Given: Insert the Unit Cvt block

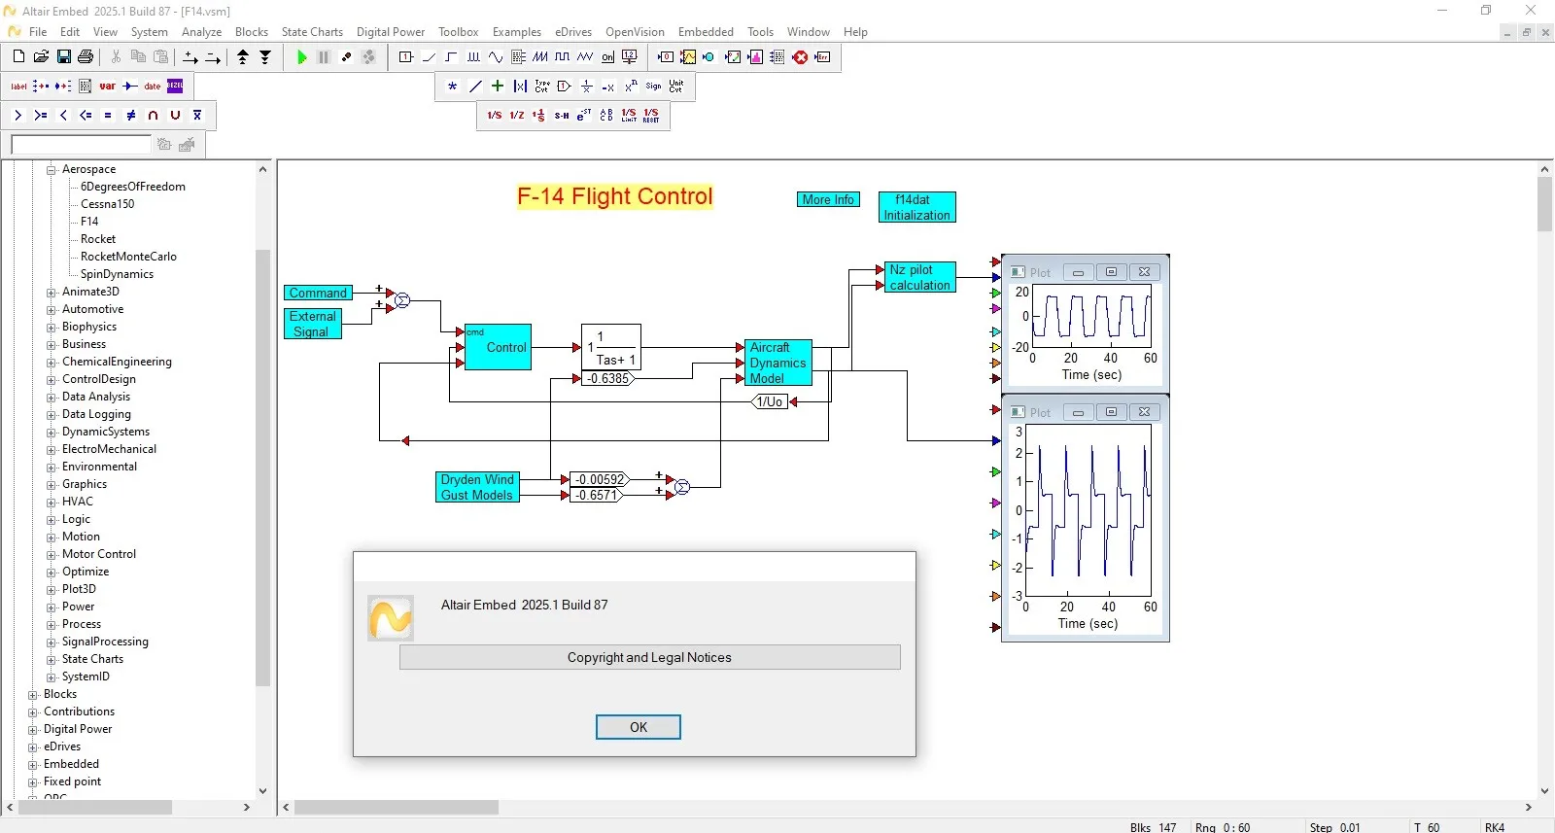Looking at the screenshot, I should pos(676,87).
